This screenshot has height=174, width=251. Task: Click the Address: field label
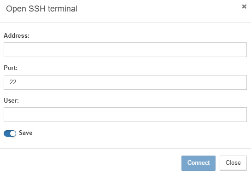pyautogui.click(x=17, y=35)
